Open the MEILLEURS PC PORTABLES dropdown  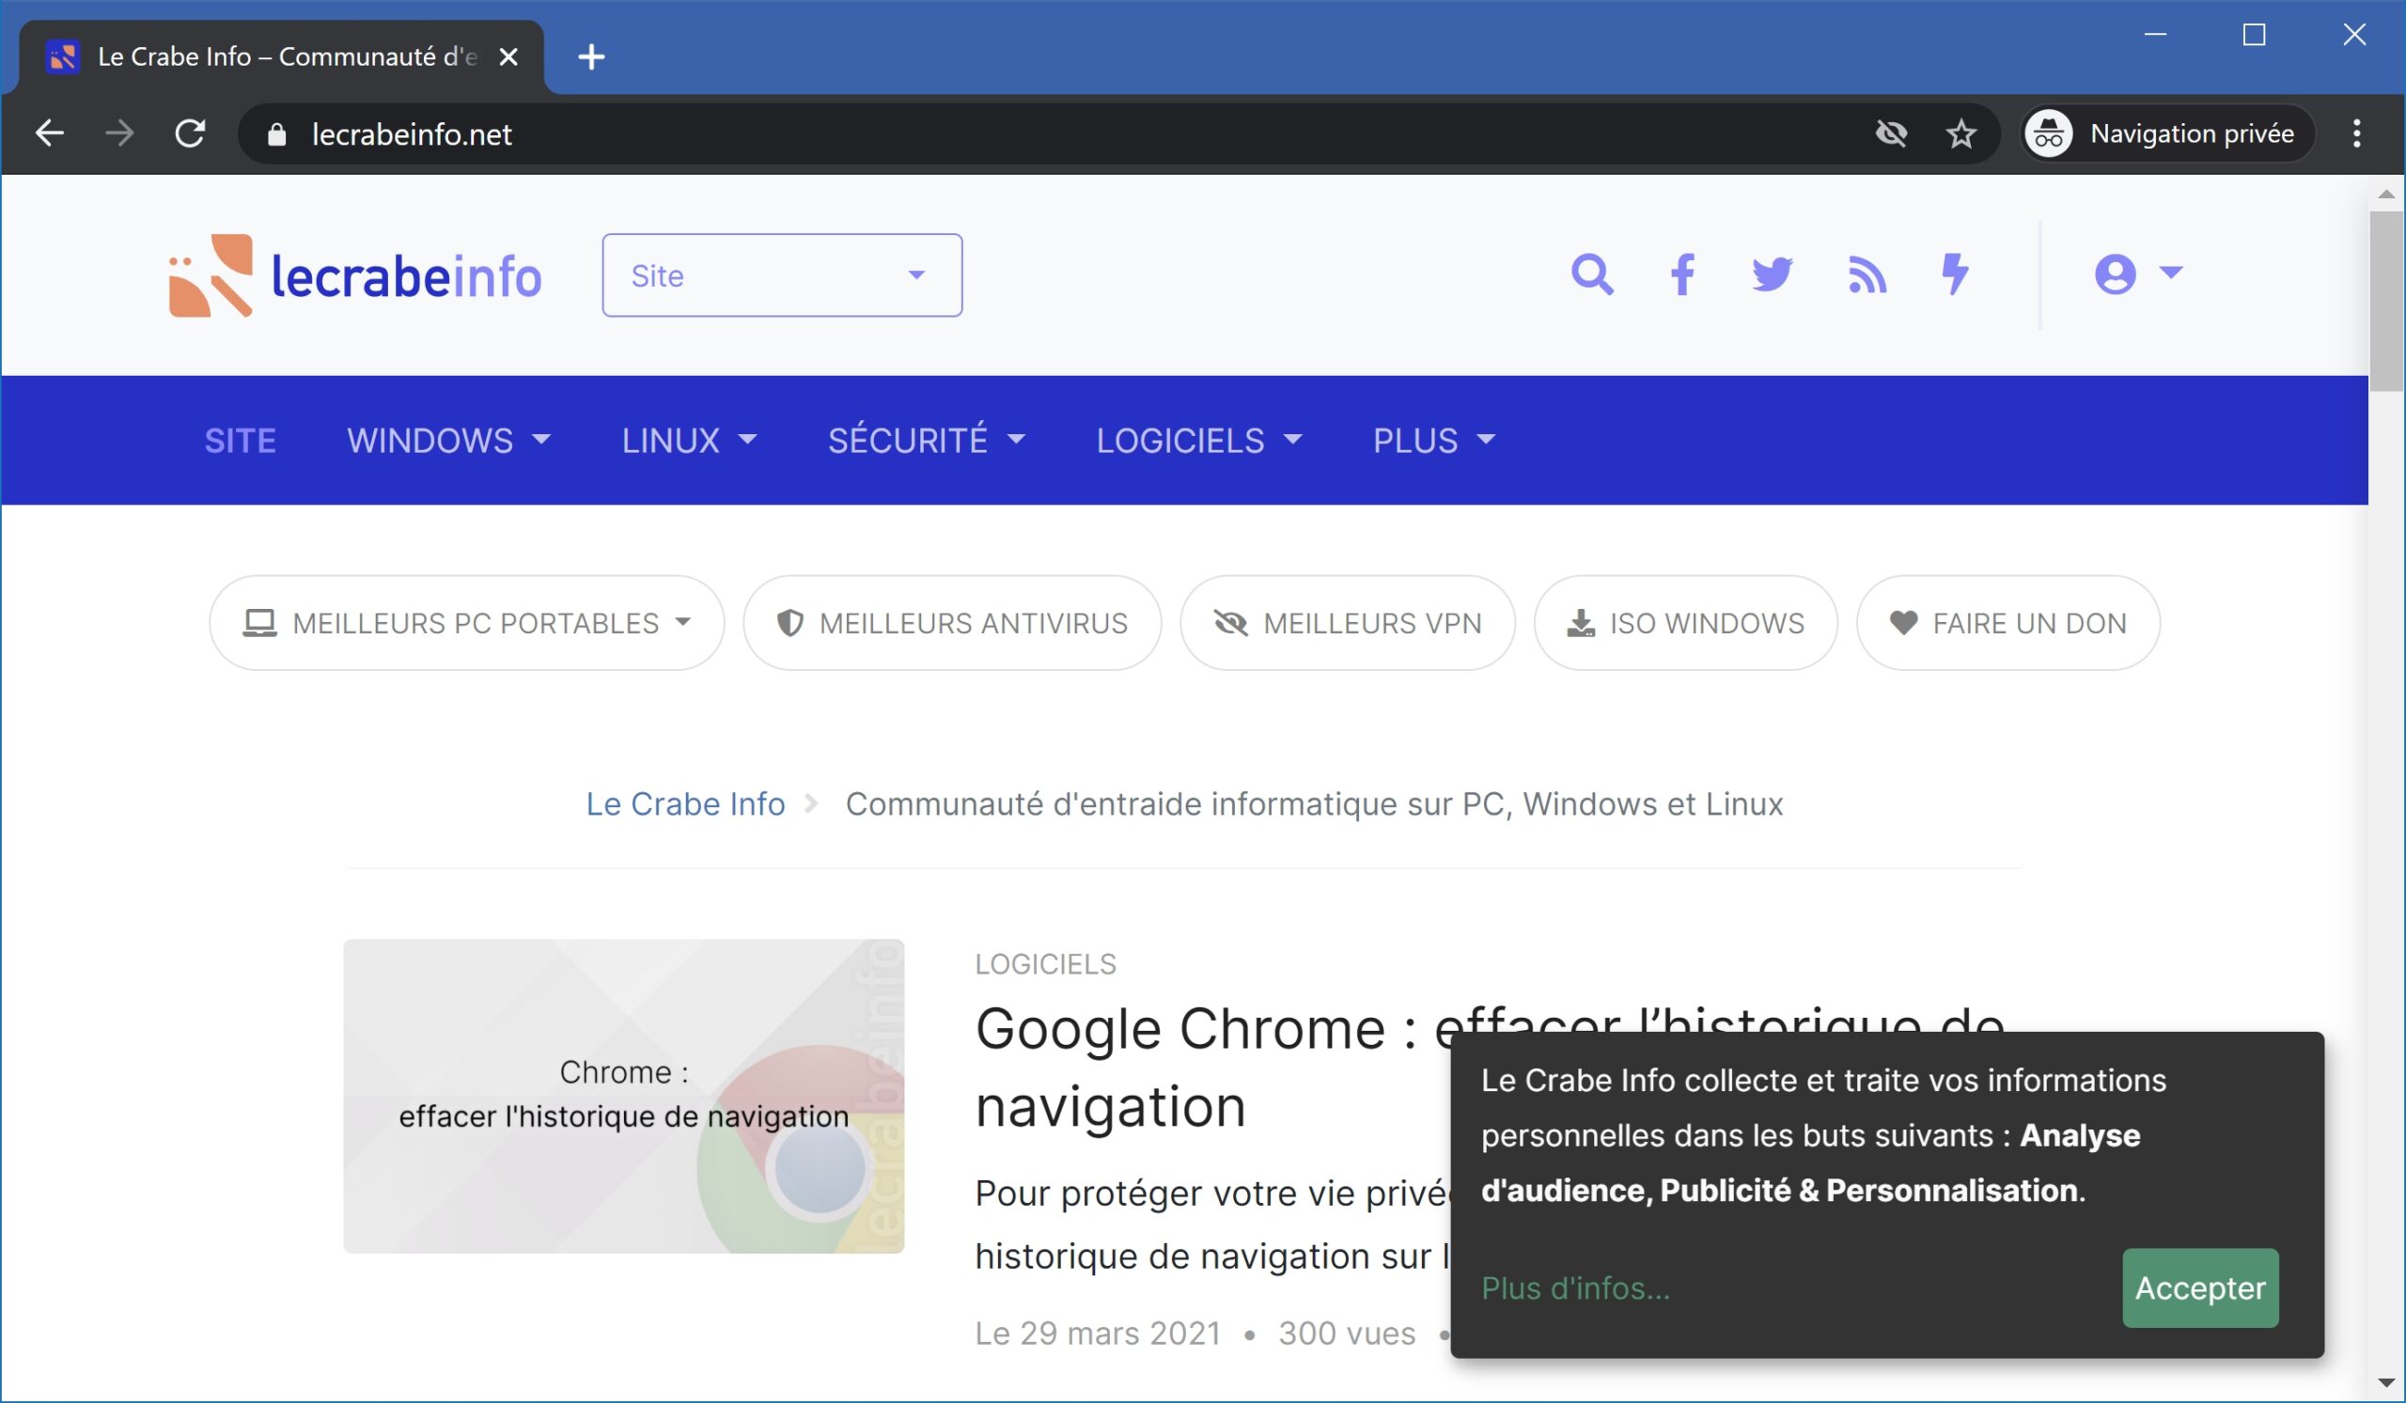click(467, 622)
